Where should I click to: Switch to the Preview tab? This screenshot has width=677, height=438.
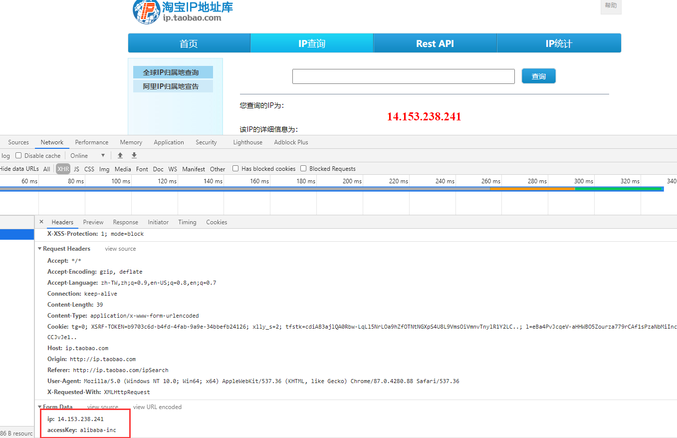click(93, 222)
